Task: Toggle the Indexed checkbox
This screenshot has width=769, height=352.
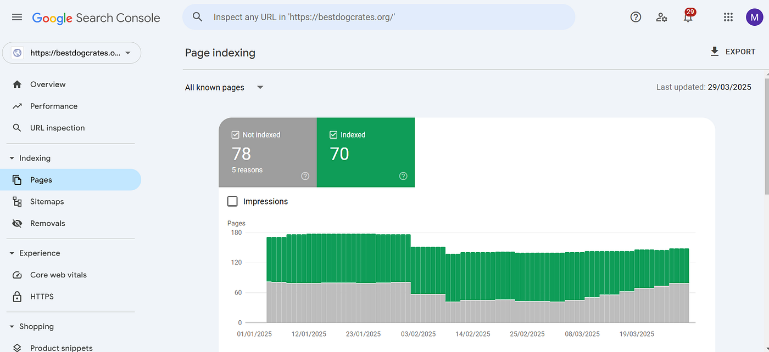Action: point(333,134)
